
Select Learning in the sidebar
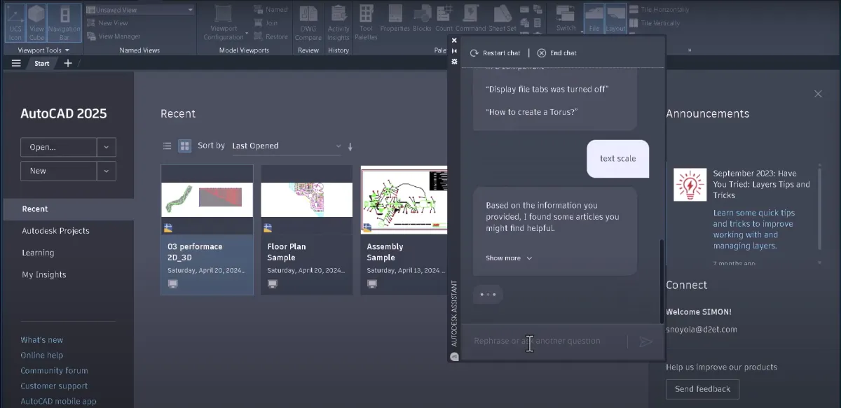[x=38, y=253]
